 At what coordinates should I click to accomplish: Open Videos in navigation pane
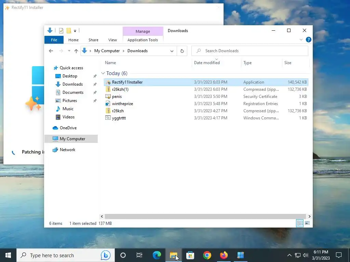pos(68,117)
